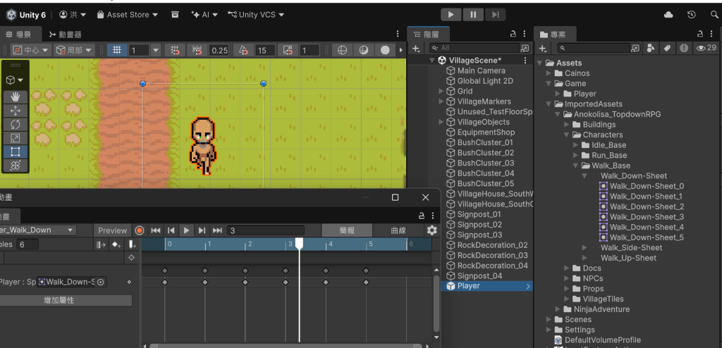The height and width of the screenshot is (348, 722).
Task: Toggle Hierarchy panel lock
Action: (x=513, y=34)
